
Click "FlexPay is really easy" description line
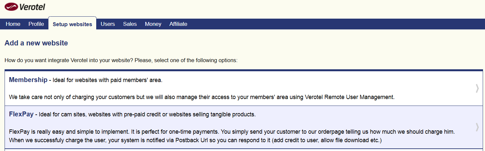coord(232,132)
